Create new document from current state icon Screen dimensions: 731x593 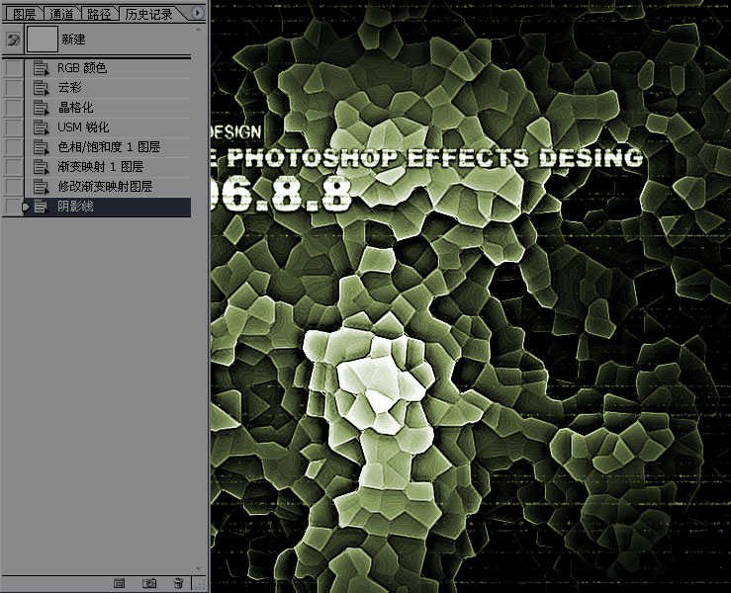tap(120, 583)
